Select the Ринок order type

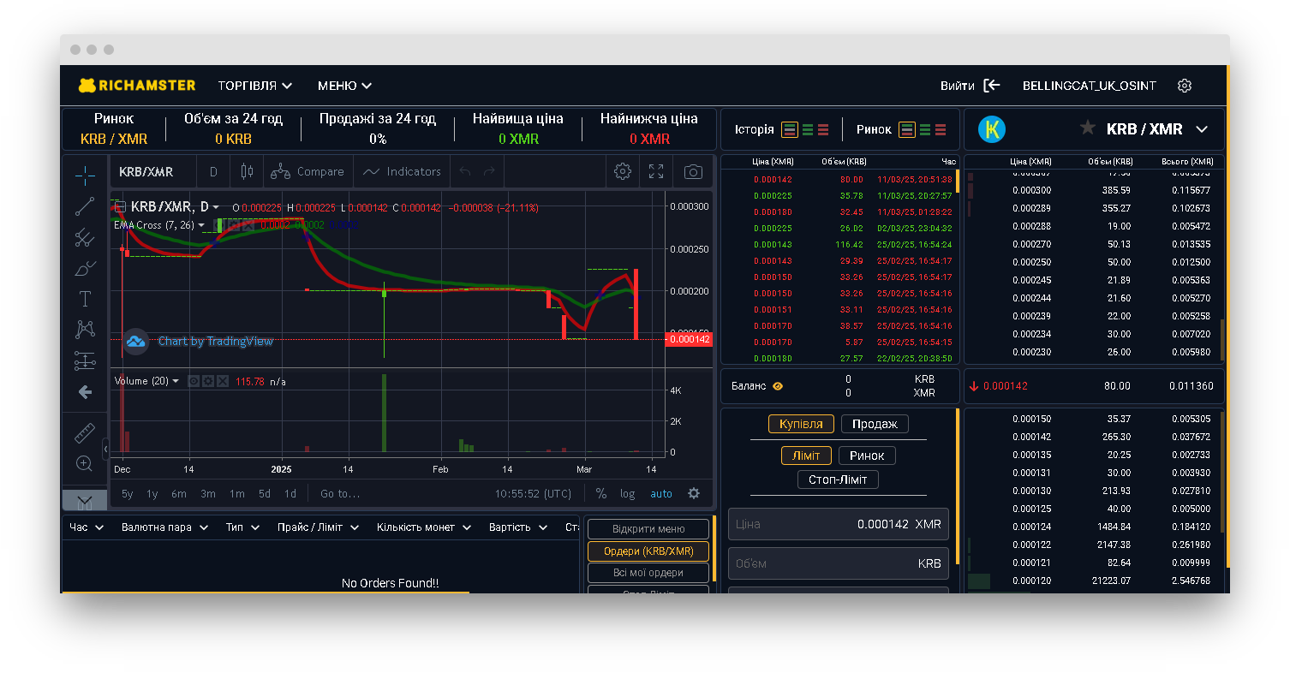(867, 456)
